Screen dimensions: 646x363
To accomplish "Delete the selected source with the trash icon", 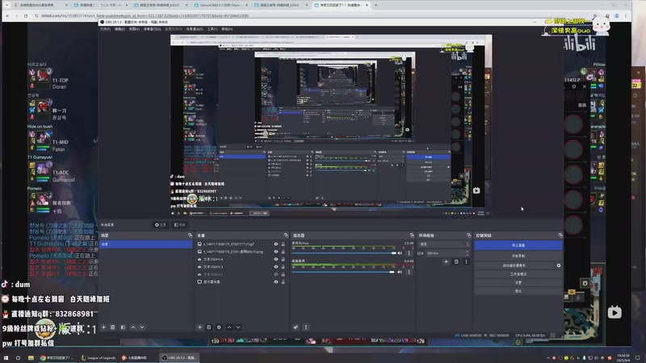I will coord(209,328).
